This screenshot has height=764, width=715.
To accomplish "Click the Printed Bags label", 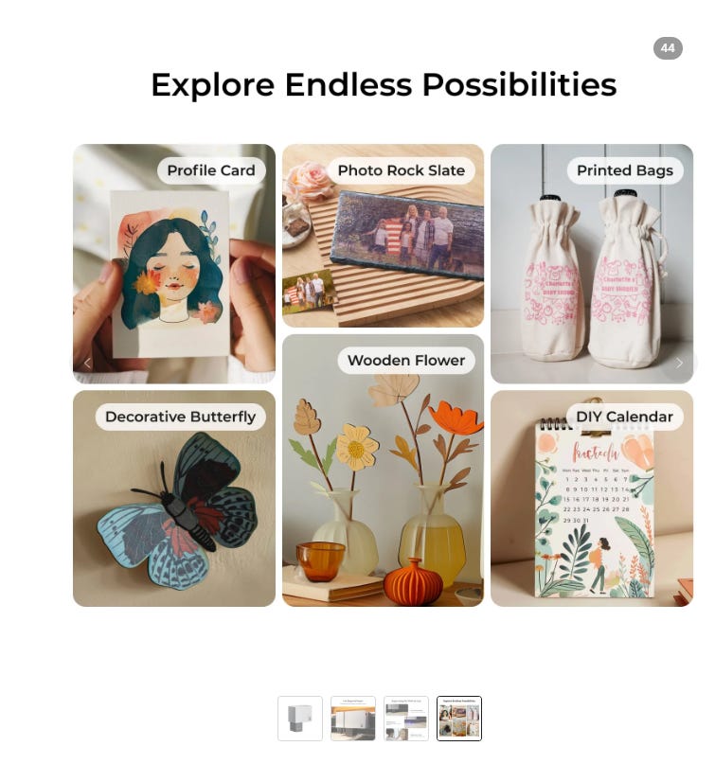I will tap(625, 170).
